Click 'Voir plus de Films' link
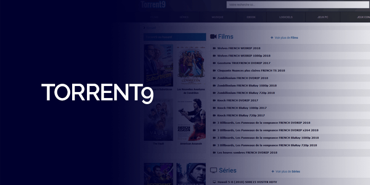The image size is (370, 185). tap(286, 38)
